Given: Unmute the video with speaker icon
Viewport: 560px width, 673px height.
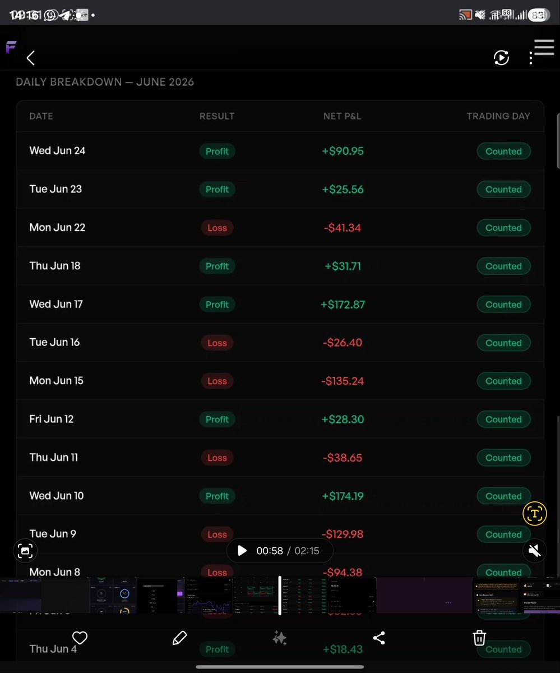Looking at the screenshot, I should pos(535,551).
